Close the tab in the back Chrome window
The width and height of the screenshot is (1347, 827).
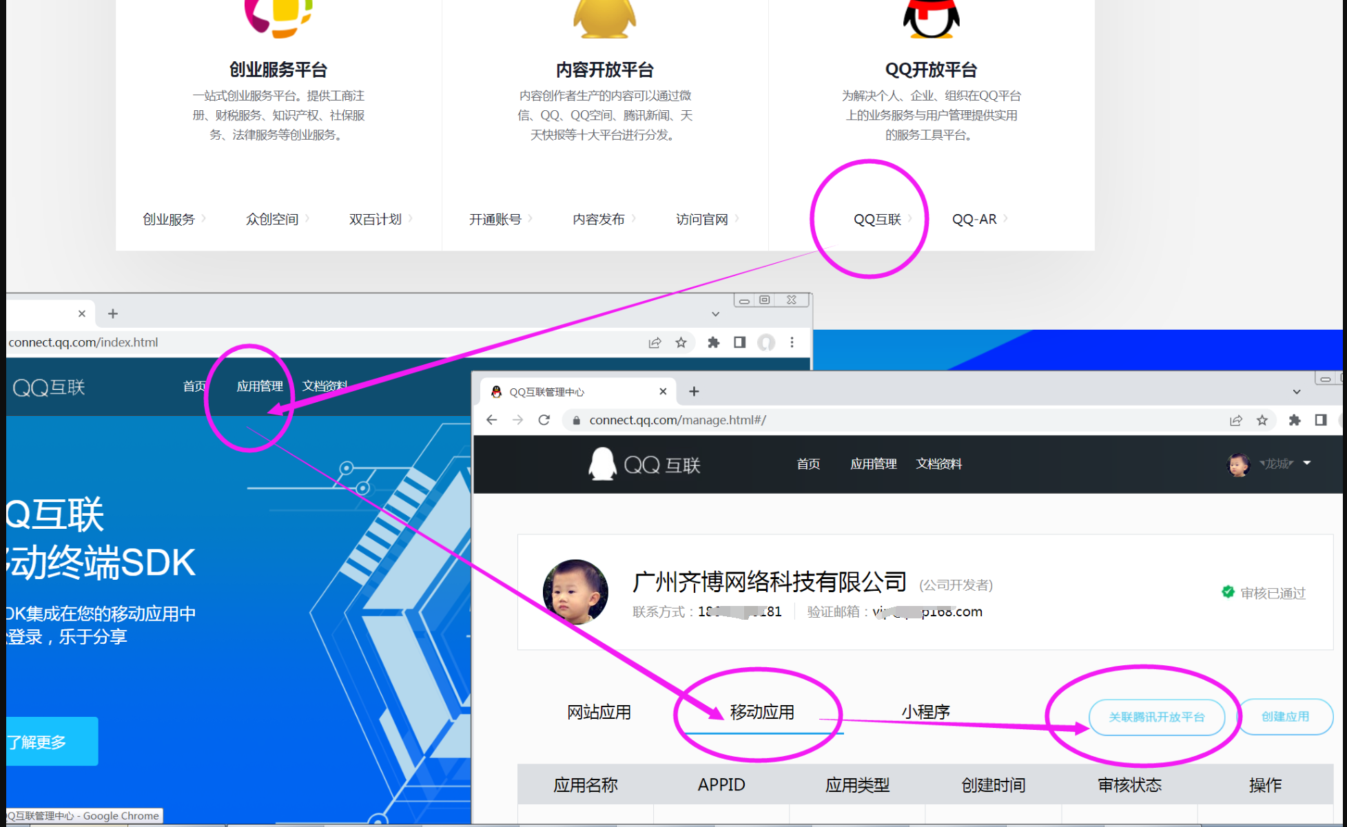82,314
